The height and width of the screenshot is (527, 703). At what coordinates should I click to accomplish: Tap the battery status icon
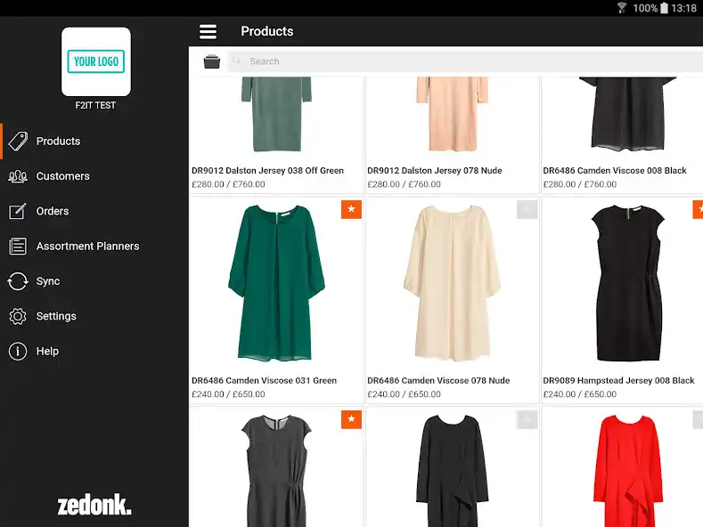pyautogui.click(x=664, y=8)
